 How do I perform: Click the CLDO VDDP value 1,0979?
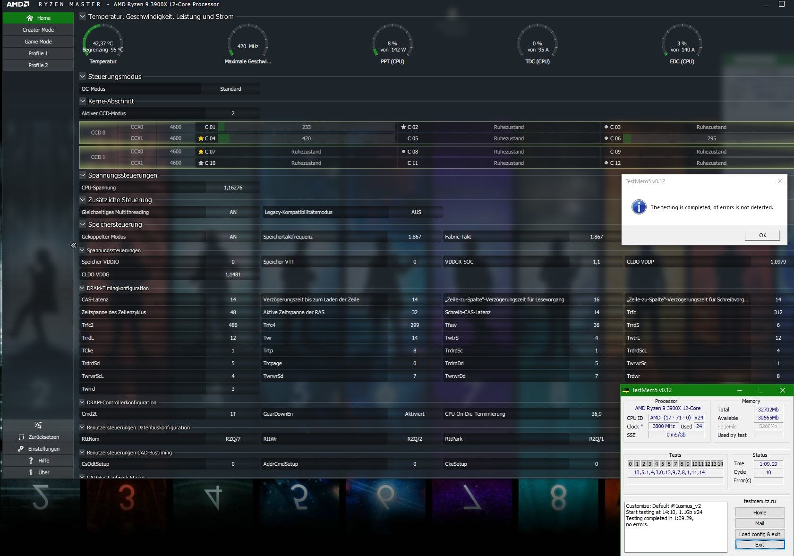click(778, 262)
